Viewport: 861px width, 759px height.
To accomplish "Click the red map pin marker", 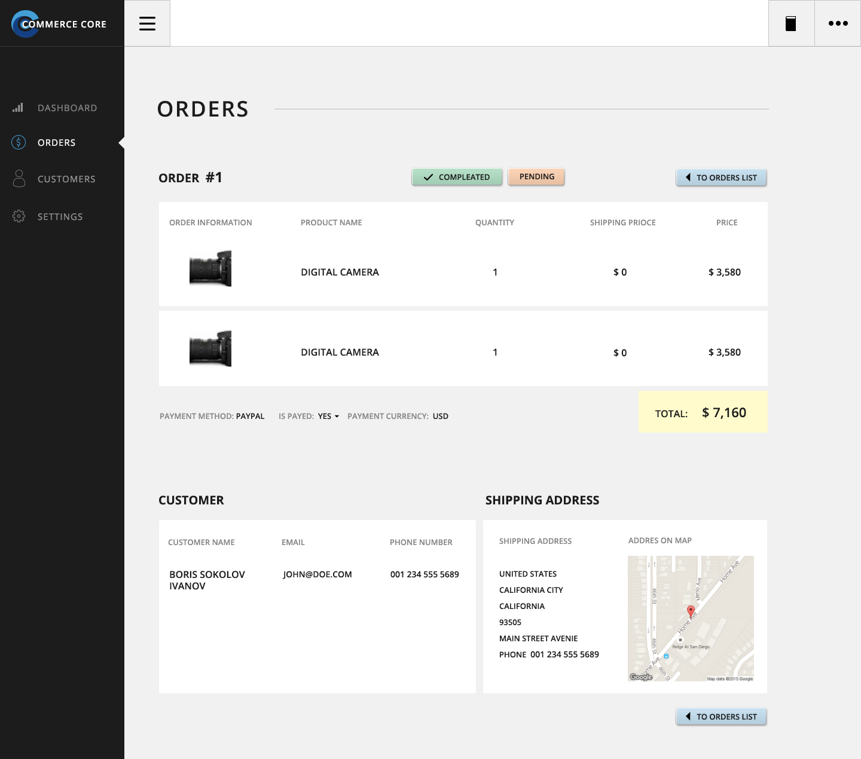I will 691,611.
